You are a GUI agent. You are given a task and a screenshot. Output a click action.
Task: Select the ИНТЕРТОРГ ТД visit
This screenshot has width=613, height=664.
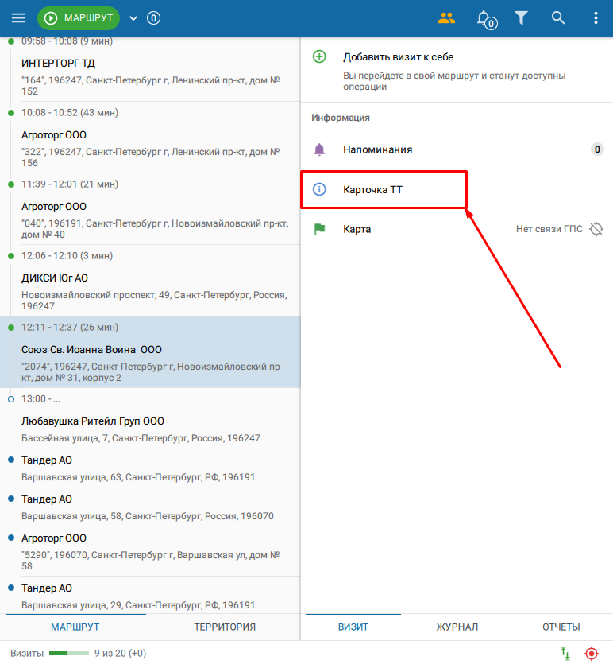point(150,69)
